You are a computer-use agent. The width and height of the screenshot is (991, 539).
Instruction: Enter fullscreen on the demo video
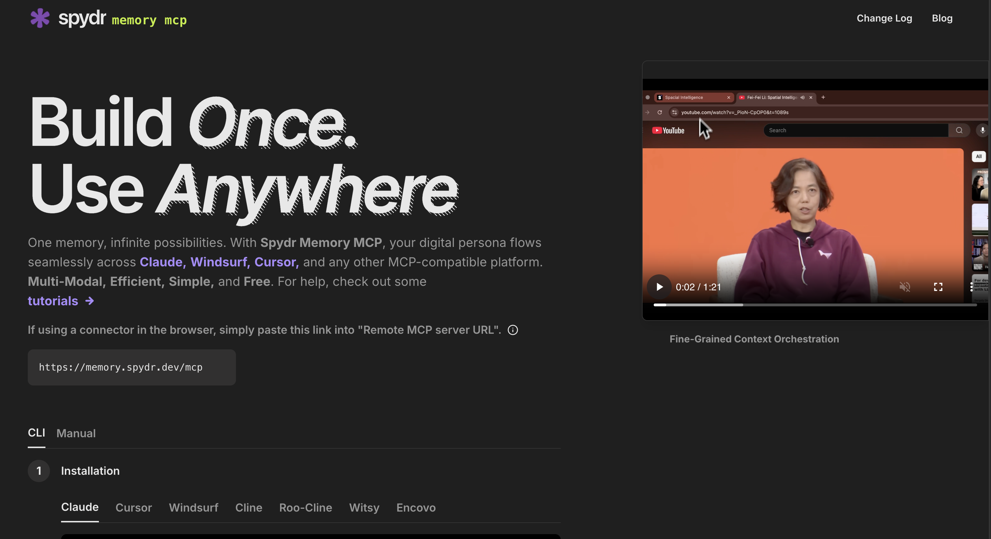click(x=938, y=287)
